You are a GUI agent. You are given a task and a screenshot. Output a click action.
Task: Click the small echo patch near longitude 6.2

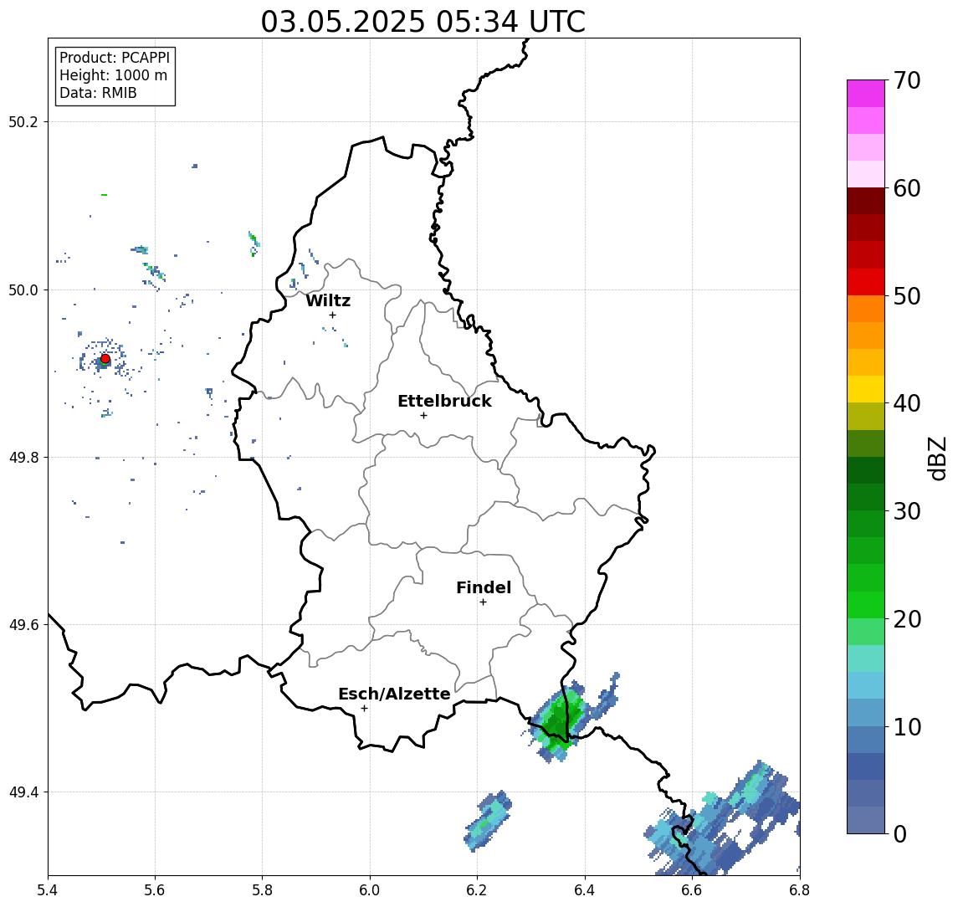[487, 820]
